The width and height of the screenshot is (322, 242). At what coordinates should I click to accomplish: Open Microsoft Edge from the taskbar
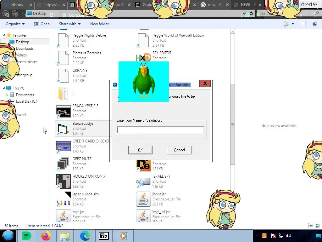85,236
